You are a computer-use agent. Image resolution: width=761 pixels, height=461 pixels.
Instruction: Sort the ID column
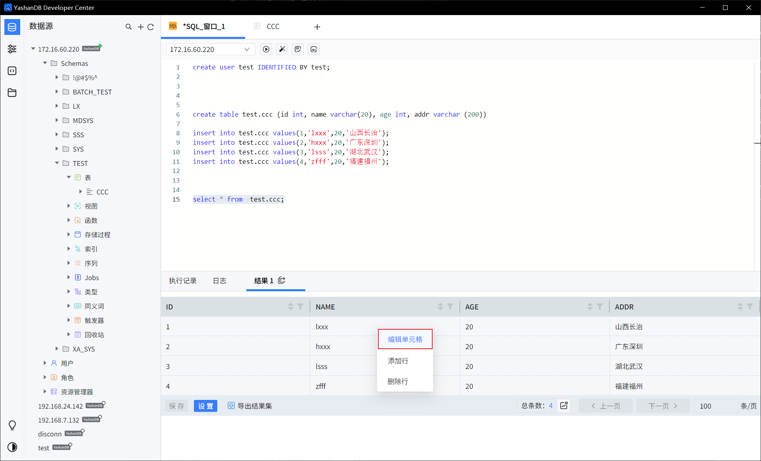pyautogui.click(x=291, y=307)
